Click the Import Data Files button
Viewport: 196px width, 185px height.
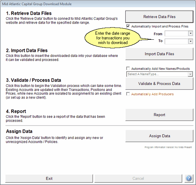159,54
